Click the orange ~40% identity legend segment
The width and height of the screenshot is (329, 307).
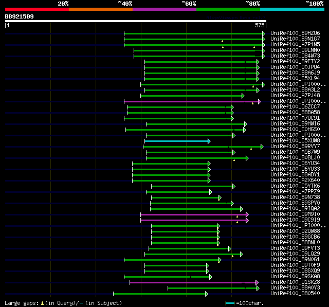tap(101, 9)
